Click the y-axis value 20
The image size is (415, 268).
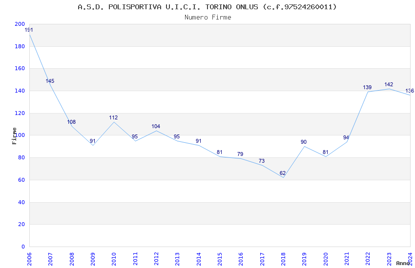click(x=21, y=225)
